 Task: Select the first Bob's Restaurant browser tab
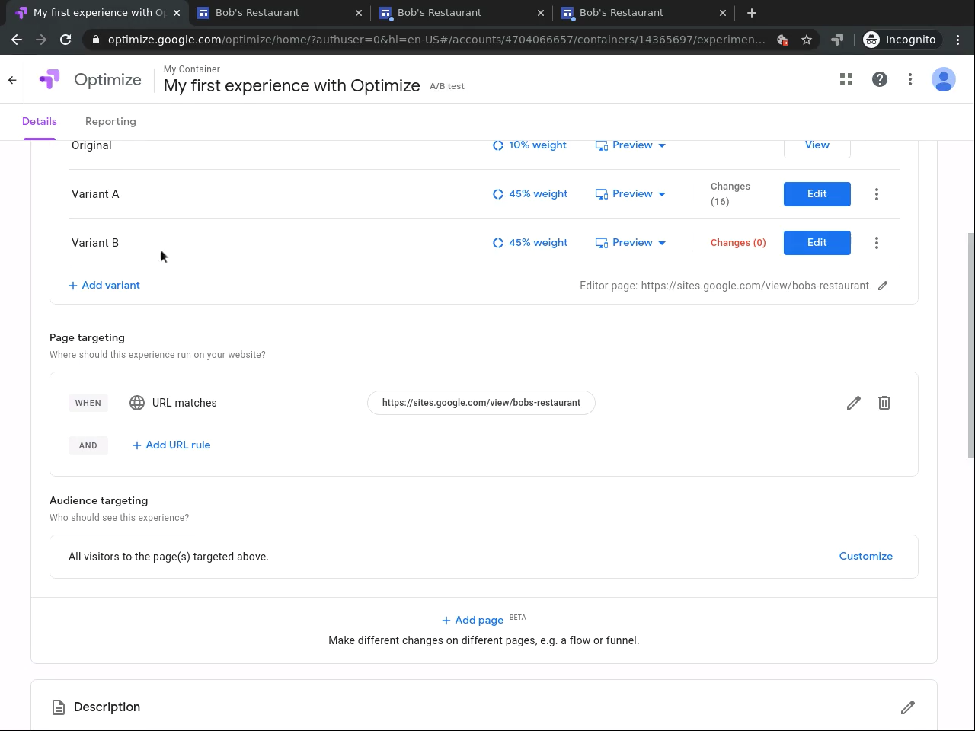280,13
